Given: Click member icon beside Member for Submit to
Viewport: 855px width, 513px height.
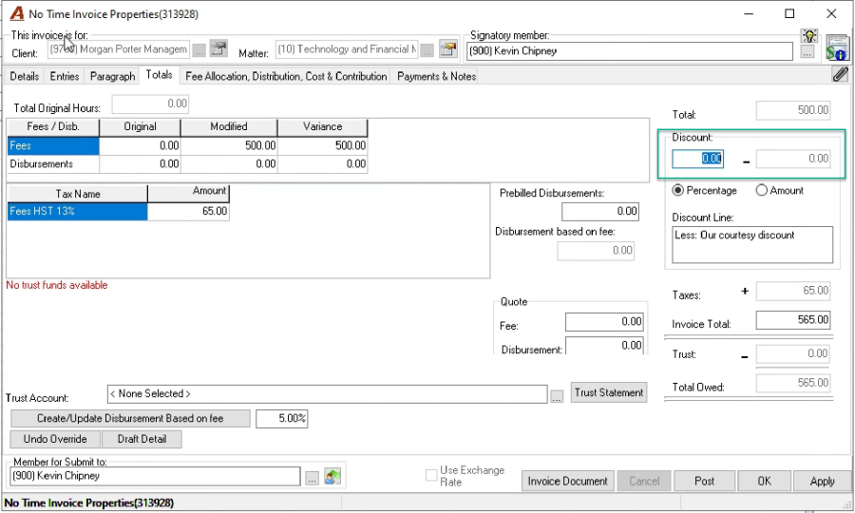Looking at the screenshot, I should pyautogui.click(x=332, y=477).
